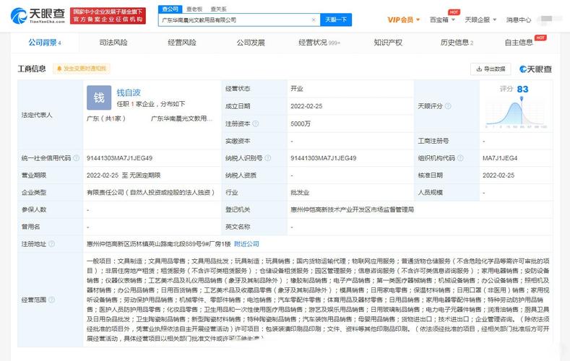Click the help icon beside 统一社会信用代码
The height and width of the screenshot is (361, 570).
(76, 158)
